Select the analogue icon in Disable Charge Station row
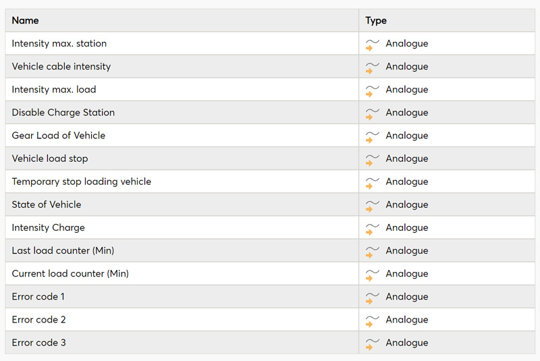The image size is (540, 361). point(373,114)
